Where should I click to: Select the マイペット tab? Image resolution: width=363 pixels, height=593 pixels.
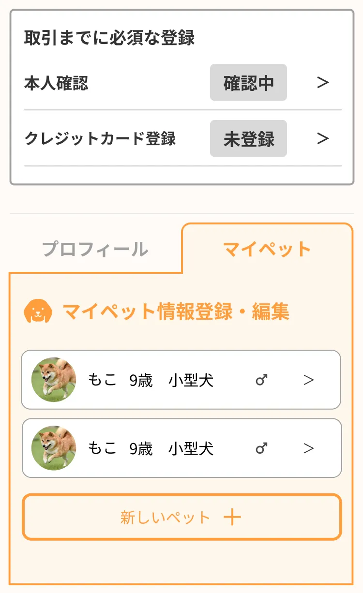267,249
